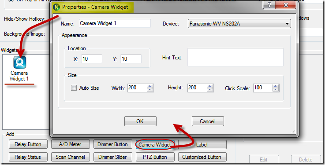Click the Name field containing Camera Widget 1
The width and height of the screenshot is (325, 165).
tap(115, 23)
